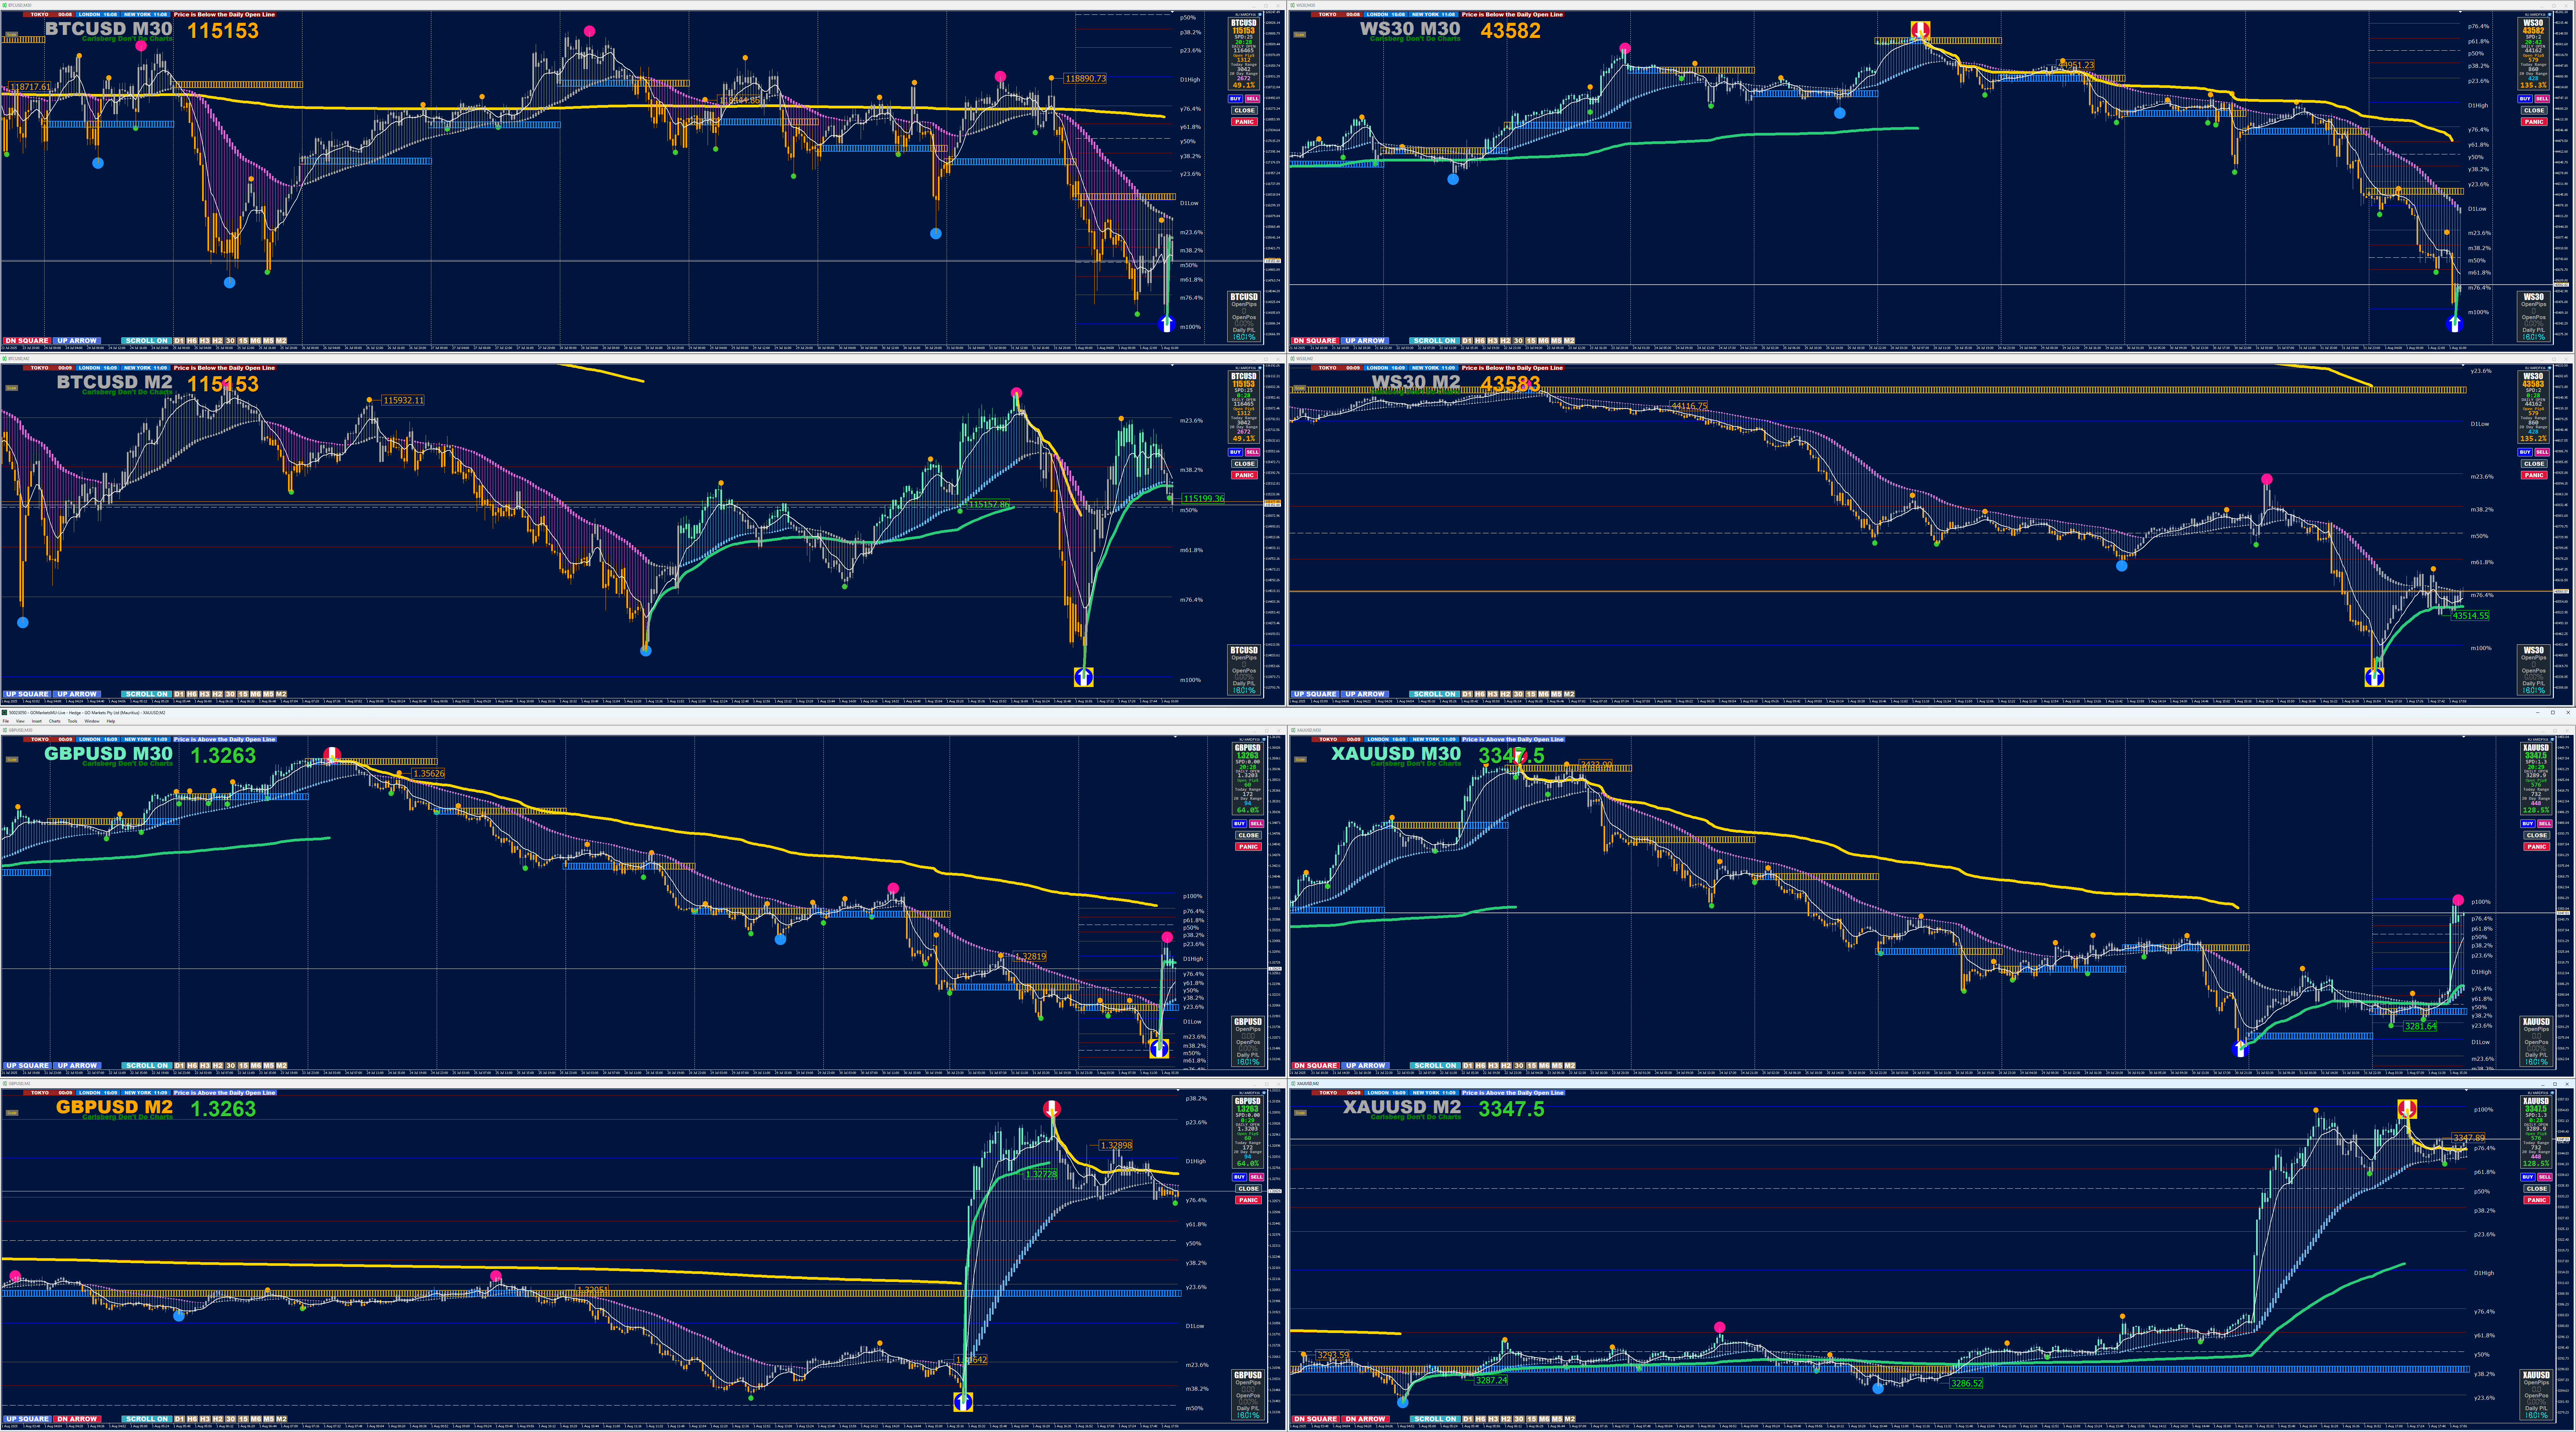This screenshot has width=2576, height=1432.
Task: Click the MetaTrader app icon in the title bar
Action: [4, 713]
